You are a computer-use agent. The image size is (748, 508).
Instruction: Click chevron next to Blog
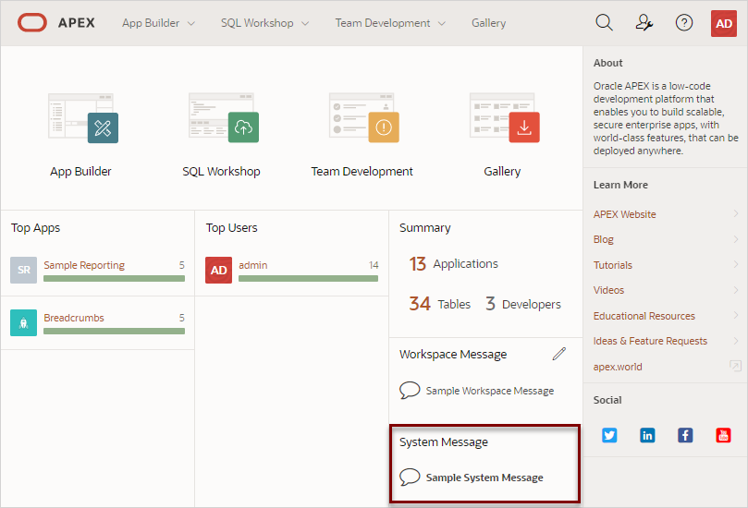736,238
